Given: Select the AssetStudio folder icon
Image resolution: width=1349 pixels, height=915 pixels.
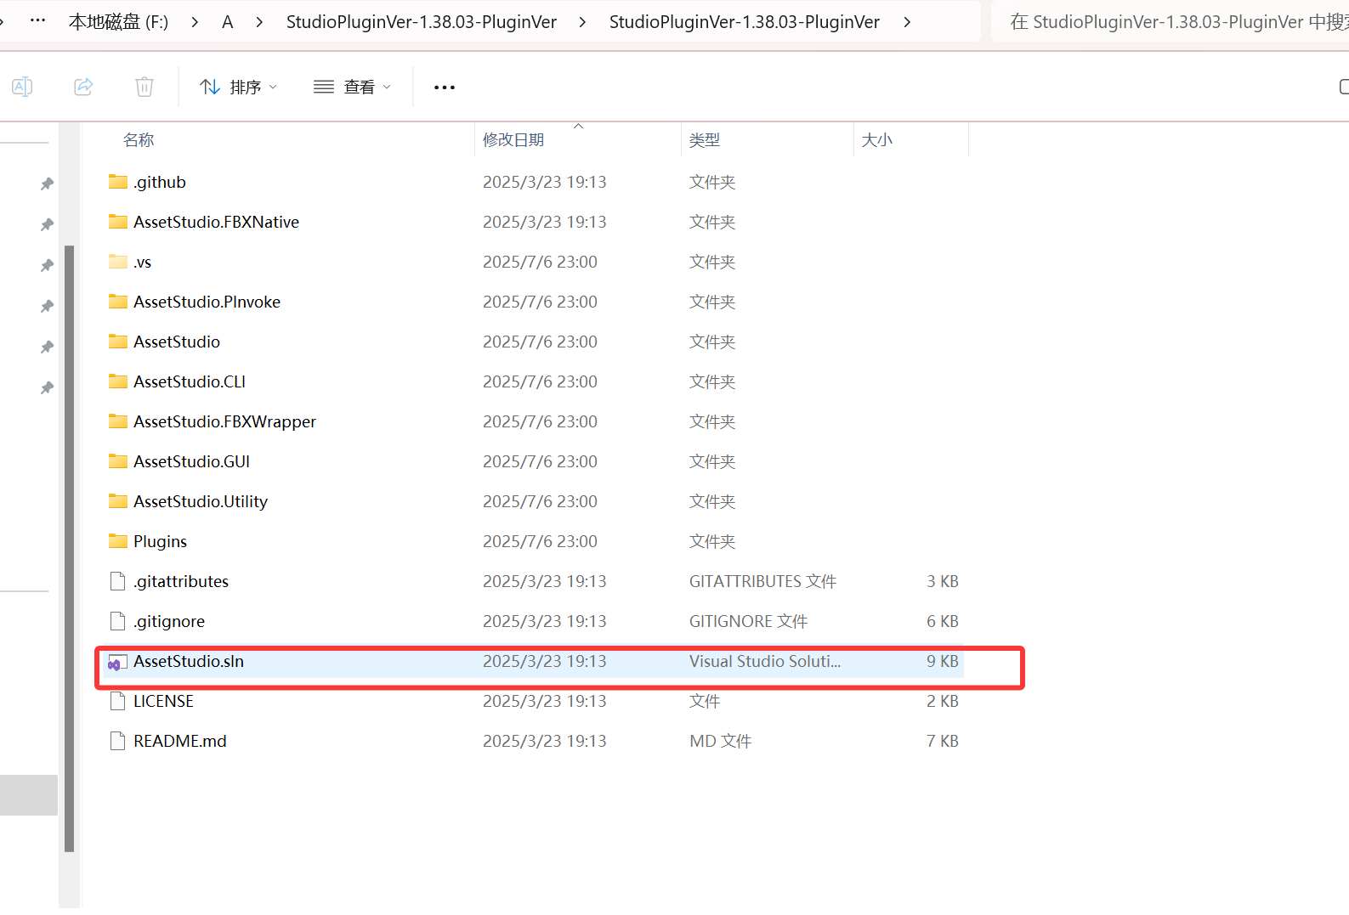Looking at the screenshot, I should (x=118, y=342).
